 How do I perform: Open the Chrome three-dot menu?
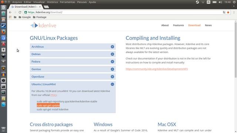pos(234,12)
